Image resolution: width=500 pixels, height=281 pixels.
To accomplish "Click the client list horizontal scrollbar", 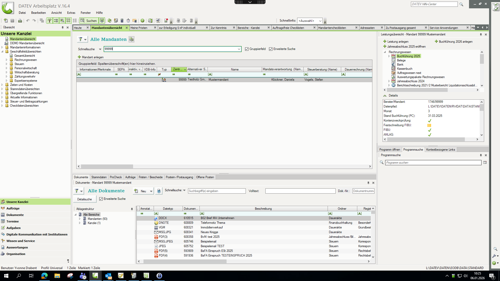I will (x=107, y=167).
